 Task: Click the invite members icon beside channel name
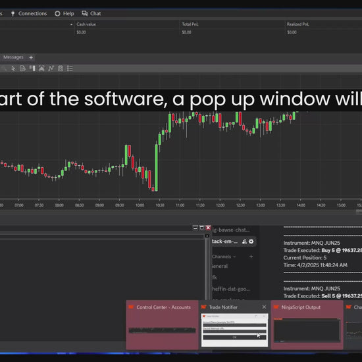244,242
